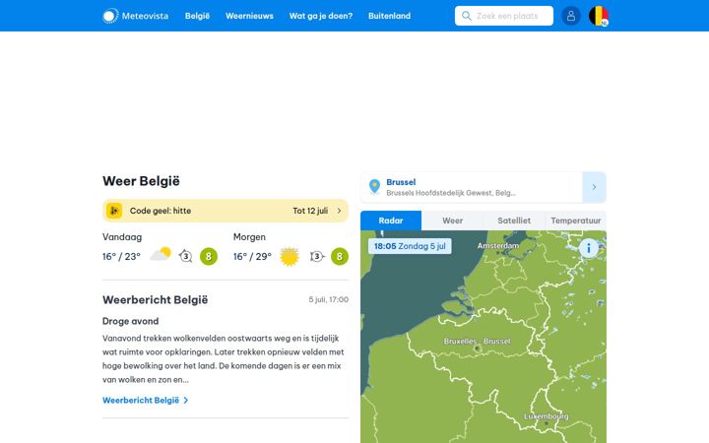Click today's green weather score 8
This screenshot has width=709, height=443.
(x=209, y=256)
